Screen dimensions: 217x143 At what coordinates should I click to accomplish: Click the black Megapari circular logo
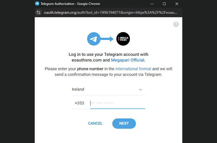tap(123, 39)
